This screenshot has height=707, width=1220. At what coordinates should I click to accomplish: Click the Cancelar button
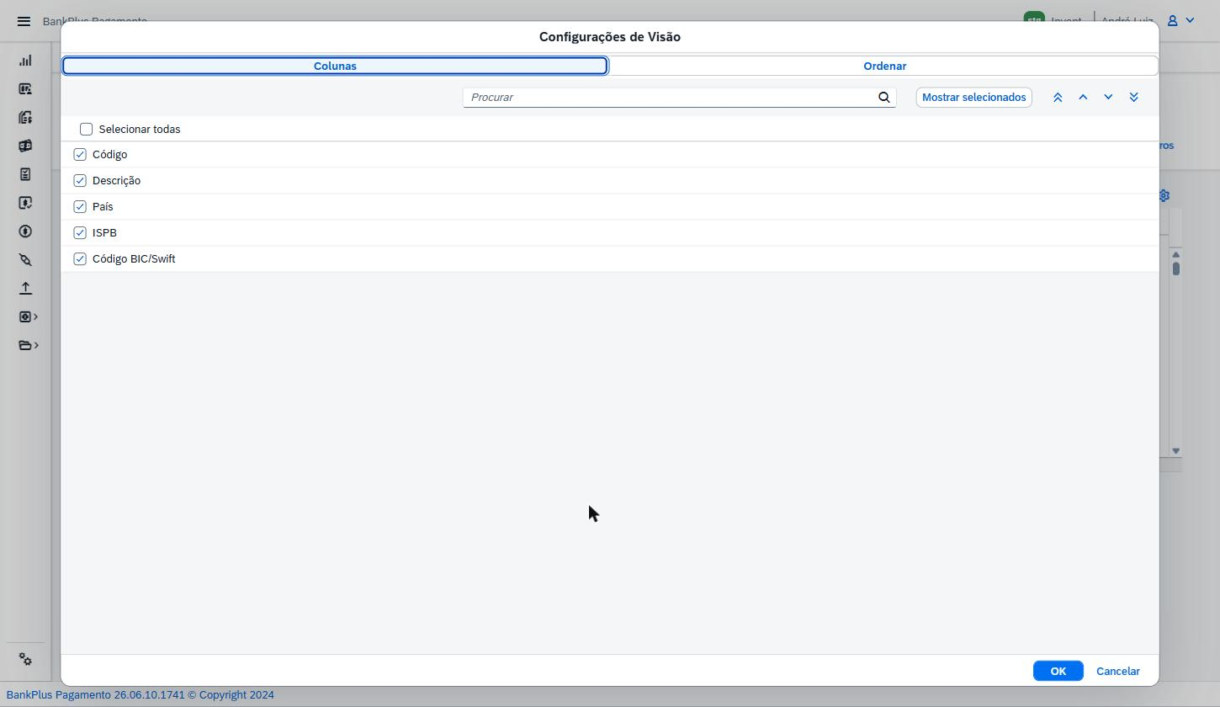click(x=1118, y=671)
